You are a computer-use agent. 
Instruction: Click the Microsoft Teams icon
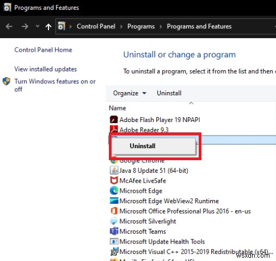114,231
